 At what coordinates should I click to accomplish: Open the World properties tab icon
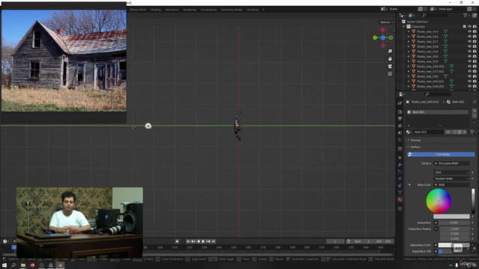[400, 140]
